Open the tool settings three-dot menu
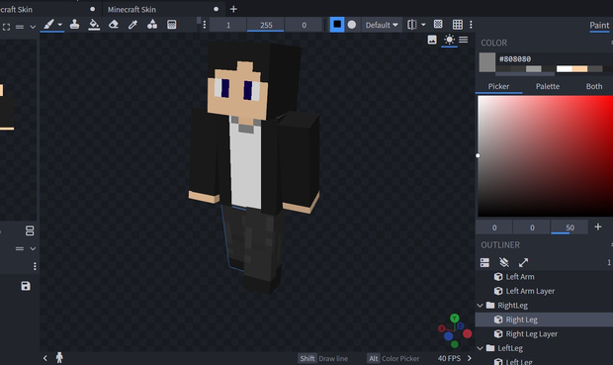 click(x=204, y=25)
